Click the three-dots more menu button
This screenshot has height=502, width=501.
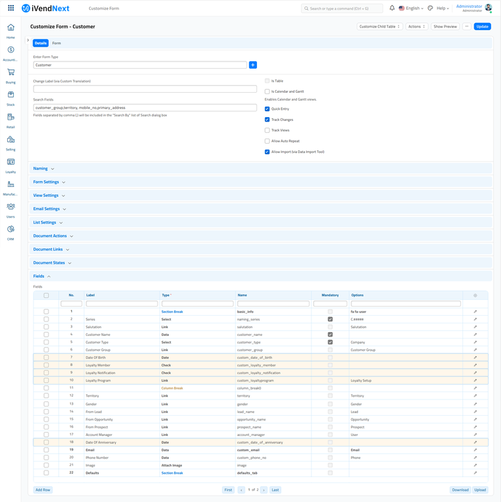pos(467,27)
